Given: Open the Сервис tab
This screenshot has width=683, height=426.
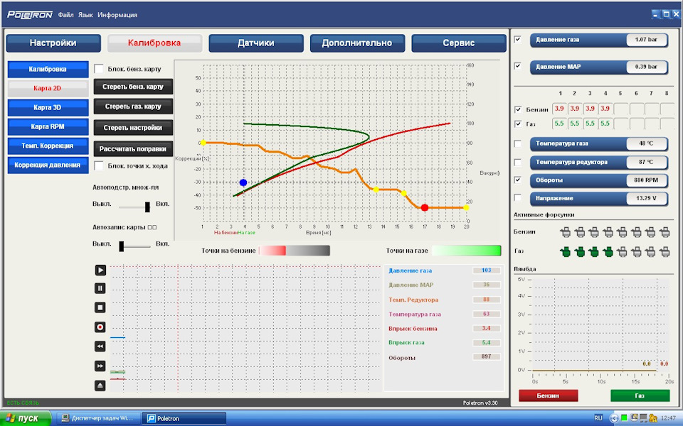Looking at the screenshot, I should click(459, 43).
